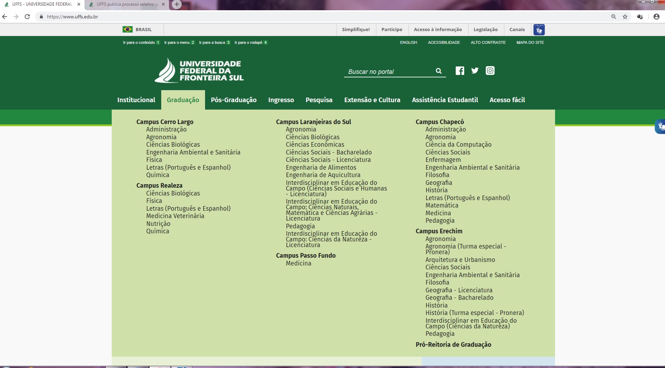This screenshot has height=368, width=665.
Task: Click the browser forward arrow
Action: (x=16, y=17)
